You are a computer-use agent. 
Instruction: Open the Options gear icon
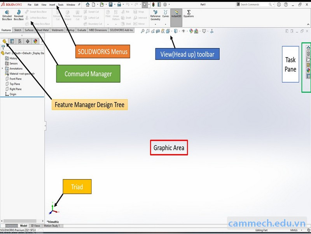pyautogui.click(x=165, y=4)
